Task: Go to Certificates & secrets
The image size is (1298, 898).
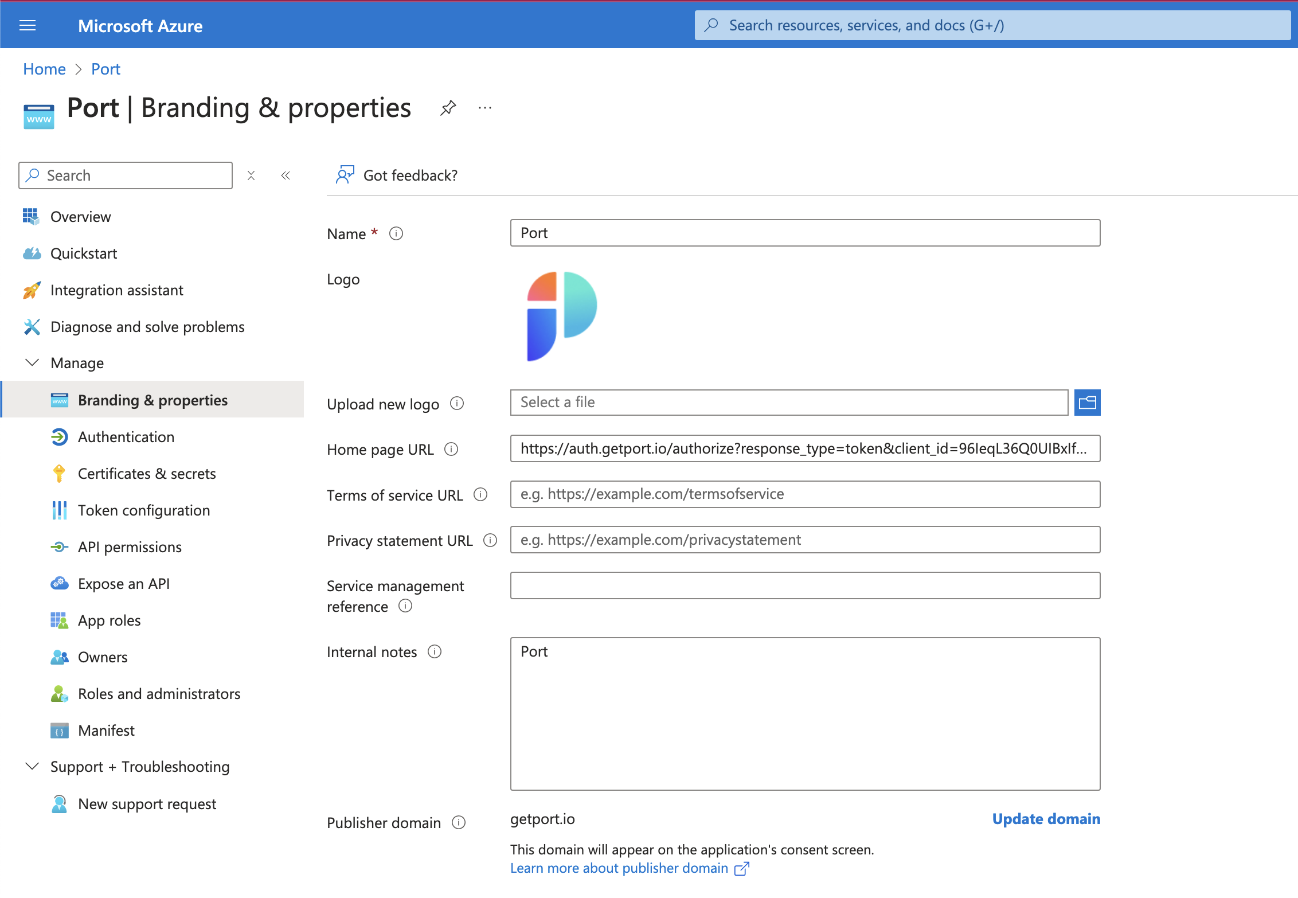Action: [x=146, y=474]
